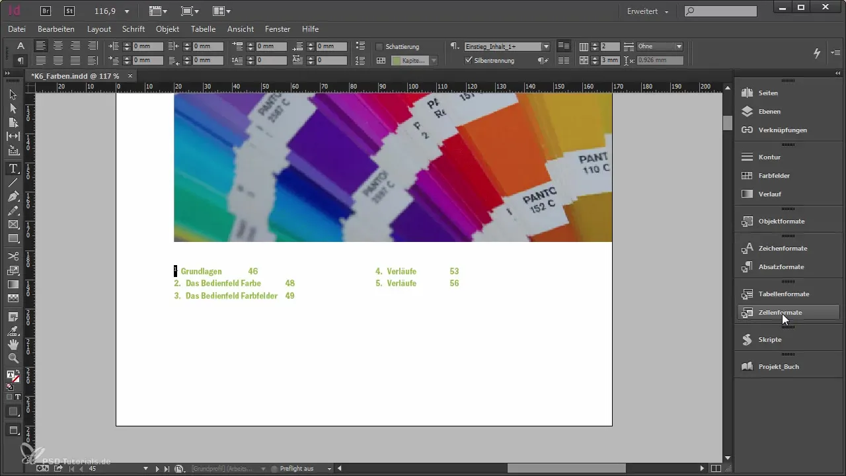Open the Layout menu
This screenshot has height=476, width=846.
coord(99,29)
